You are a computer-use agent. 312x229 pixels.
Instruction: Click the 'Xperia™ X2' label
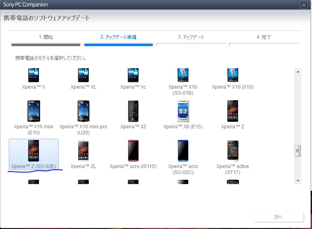[x=133, y=127]
